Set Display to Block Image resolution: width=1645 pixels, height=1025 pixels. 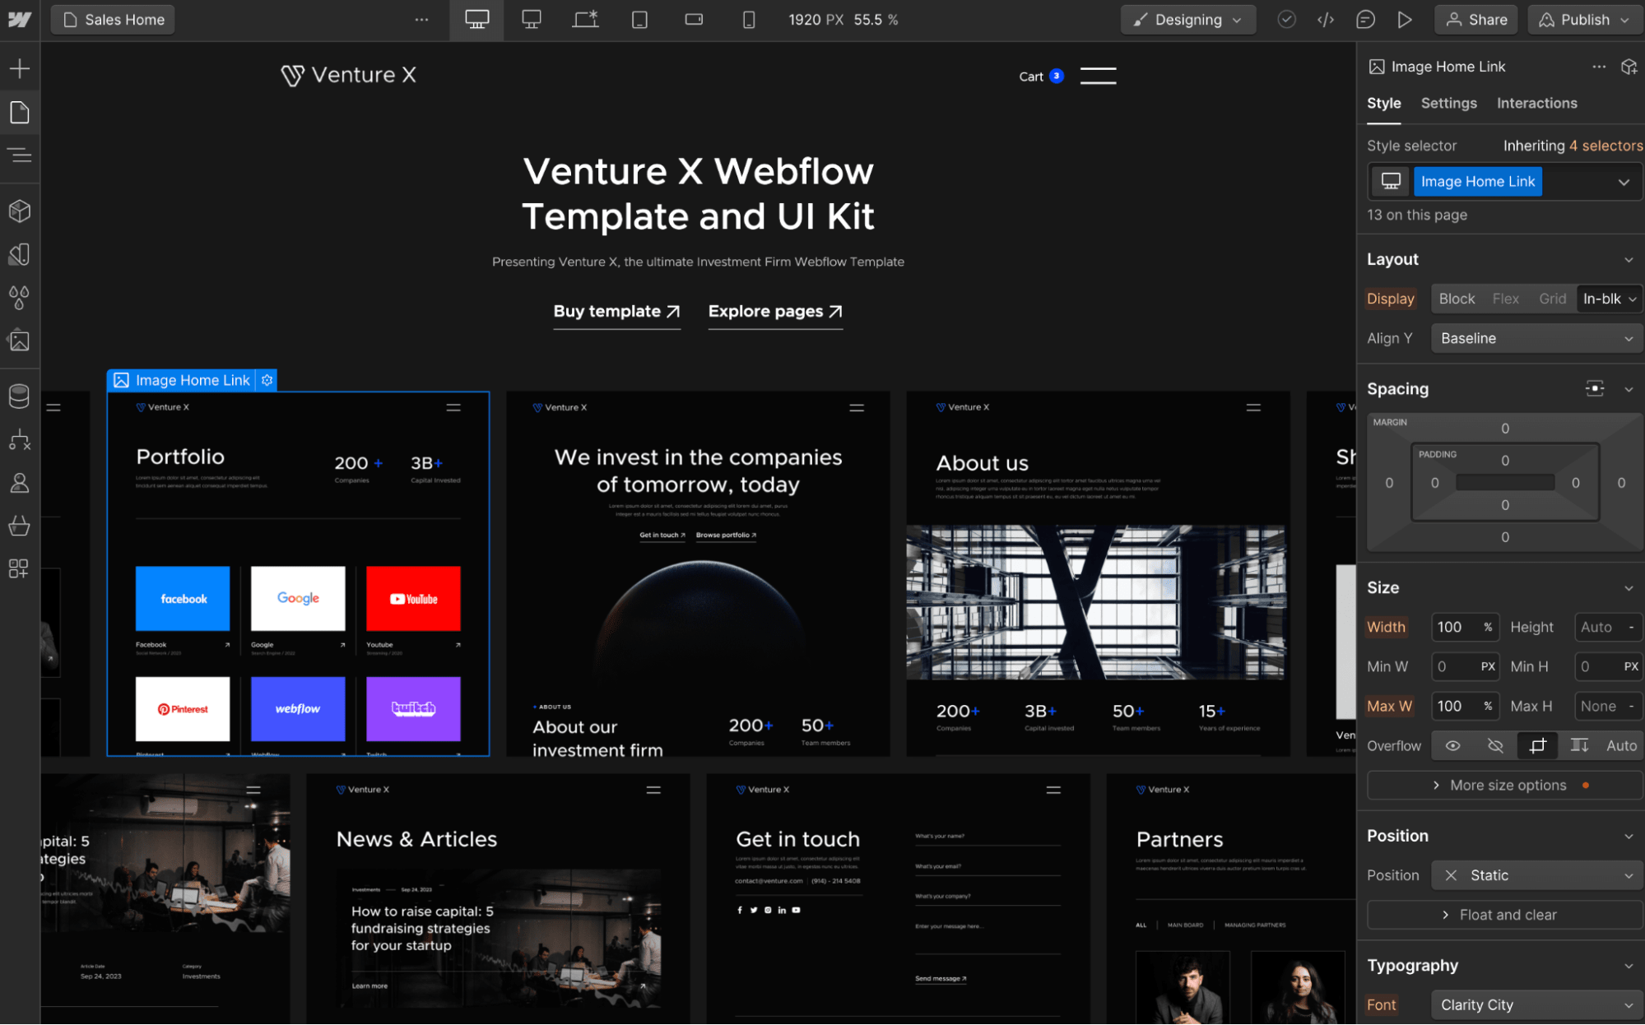click(1457, 299)
